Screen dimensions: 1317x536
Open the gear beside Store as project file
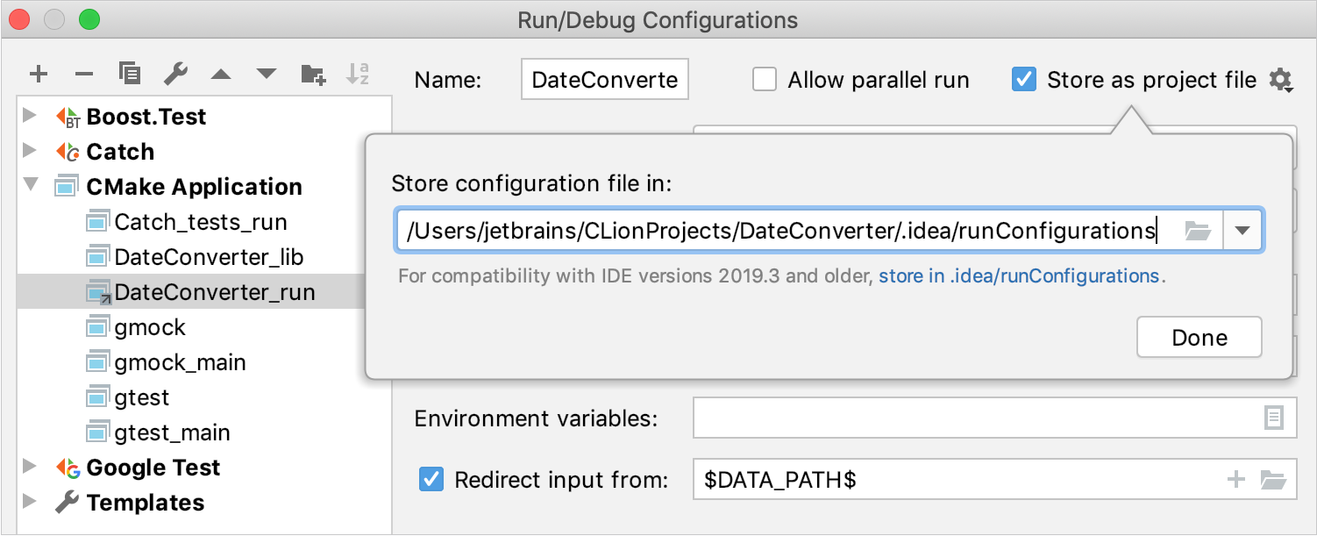coord(1282,79)
